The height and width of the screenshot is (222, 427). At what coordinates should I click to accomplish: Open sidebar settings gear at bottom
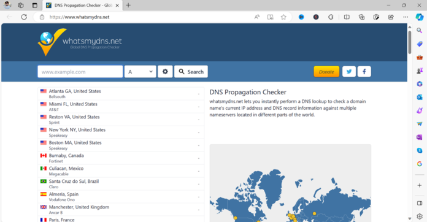(x=420, y=216)
